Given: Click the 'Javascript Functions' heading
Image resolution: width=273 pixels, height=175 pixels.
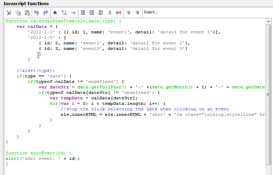Looking at the screenshot, I should (26, 3).
